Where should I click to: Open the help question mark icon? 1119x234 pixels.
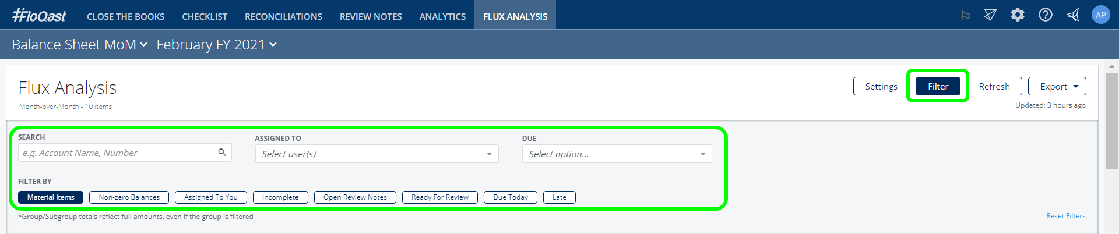coord(1046,15)
